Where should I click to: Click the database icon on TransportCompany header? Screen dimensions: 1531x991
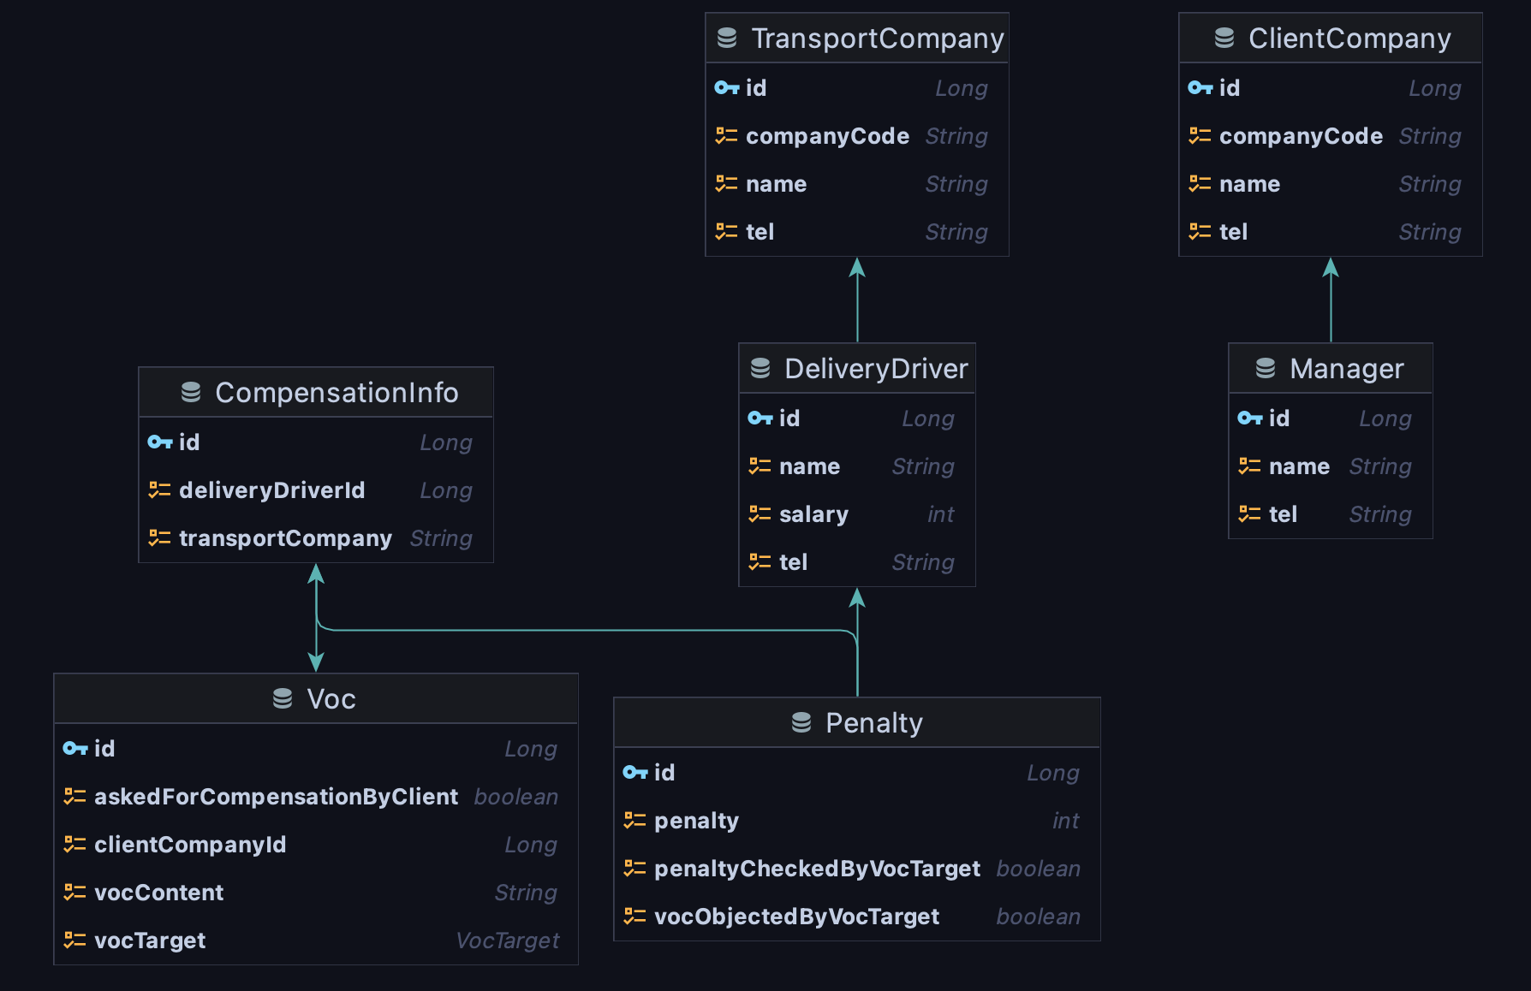click(729, 38)
